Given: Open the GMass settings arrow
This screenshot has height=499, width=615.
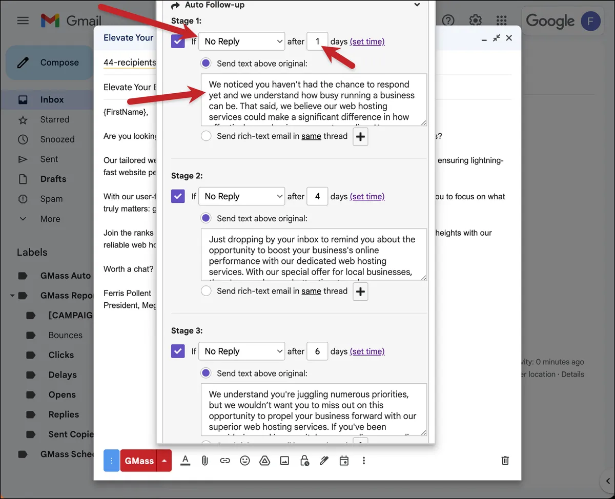Looking at the screenshot, I should click(x=164, y=461).
